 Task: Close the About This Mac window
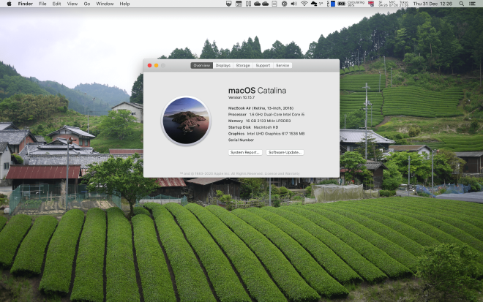click(x=149, y=66)
